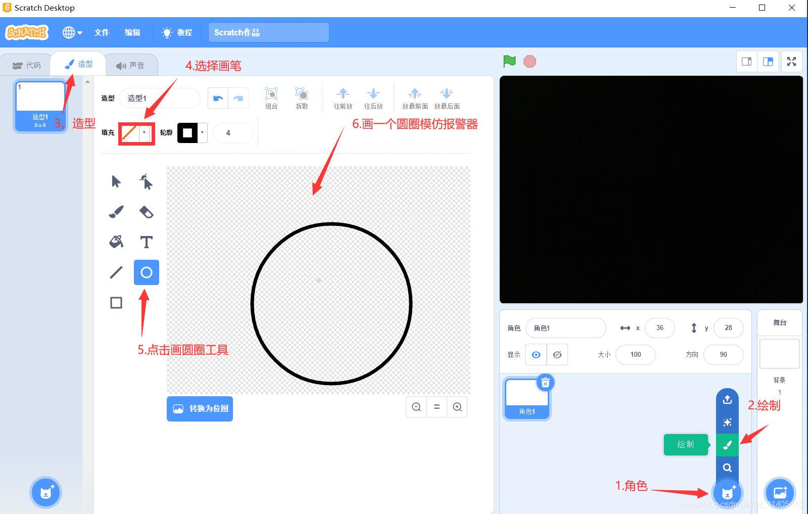This screenshot has width=808, height=514.
Task: Open the 文件 menu
Action: pyautogui.click(x=102, y=32)
